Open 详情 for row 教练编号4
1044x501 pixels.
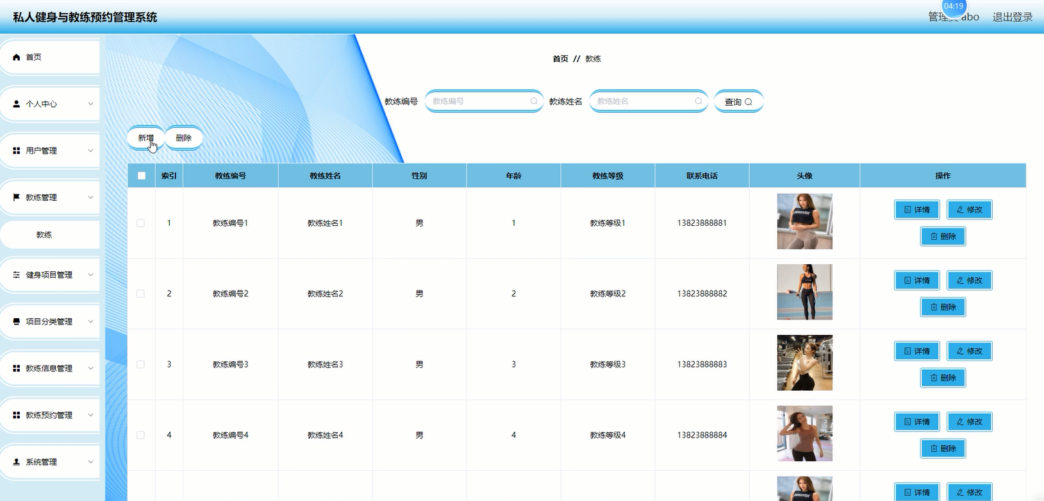(917, 421)
